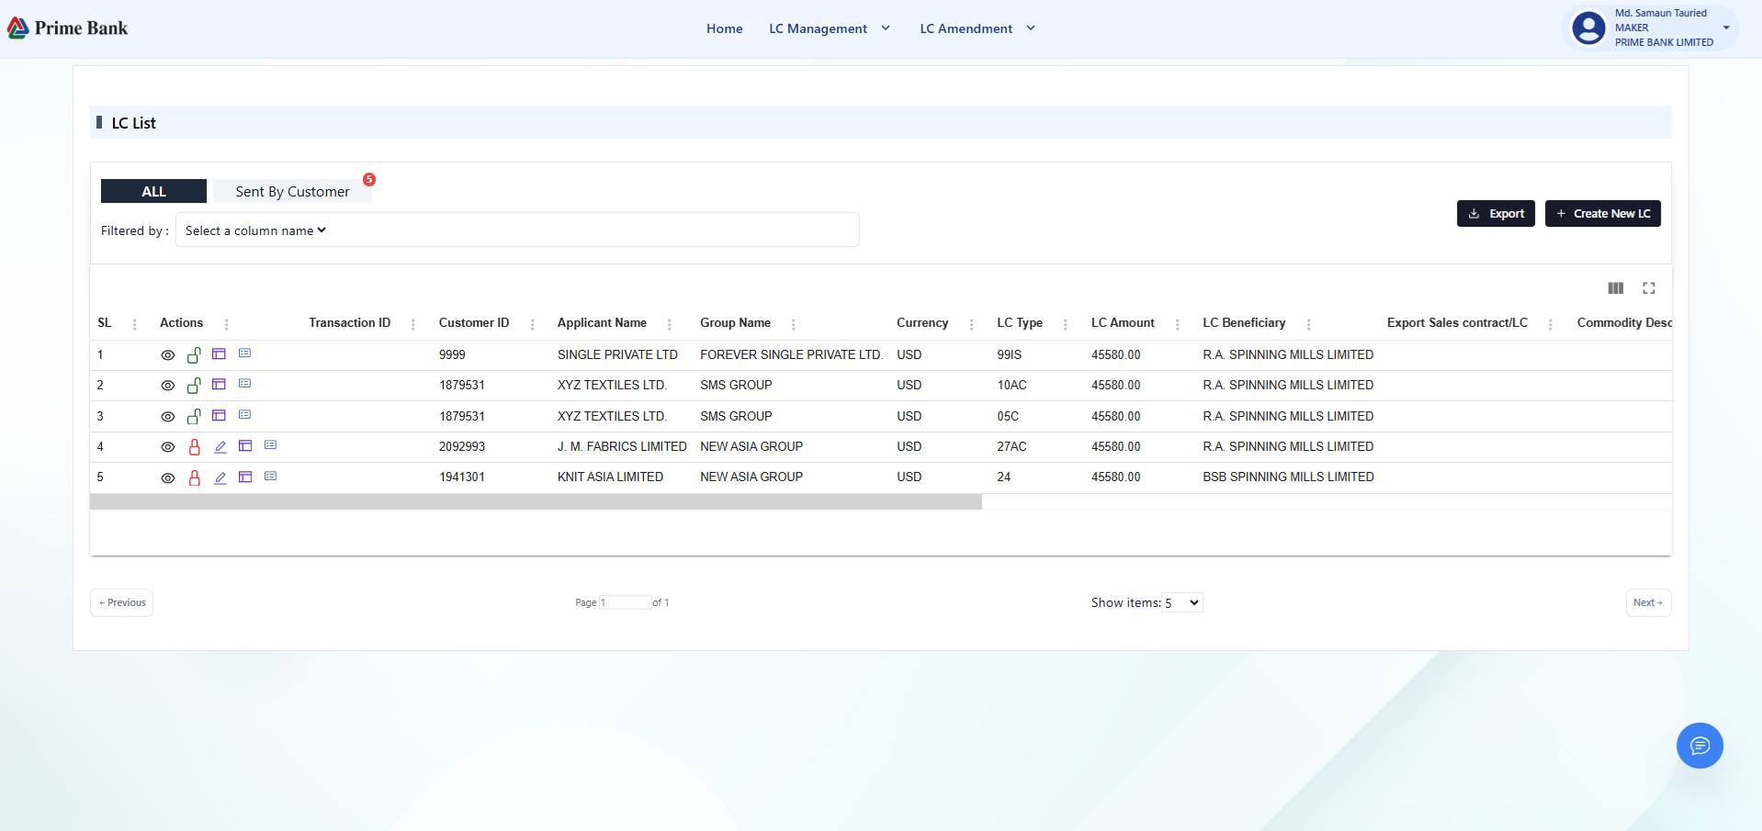Click the Customer ID column header
Screen dimensions: 1762x831
point(473,322)
